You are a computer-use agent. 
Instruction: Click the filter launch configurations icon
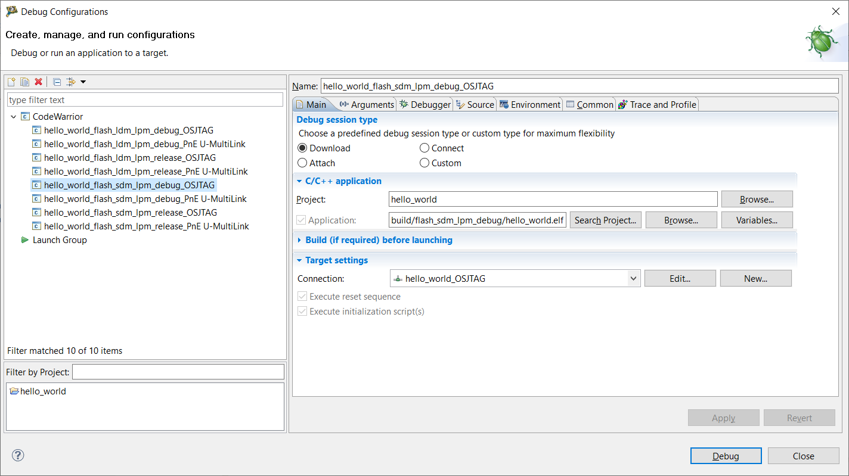(71, 82)
